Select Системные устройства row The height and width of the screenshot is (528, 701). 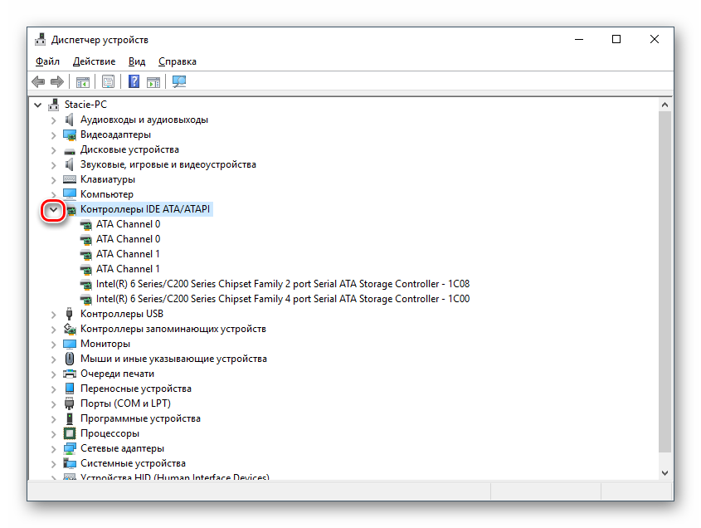[x=133, y=463]
